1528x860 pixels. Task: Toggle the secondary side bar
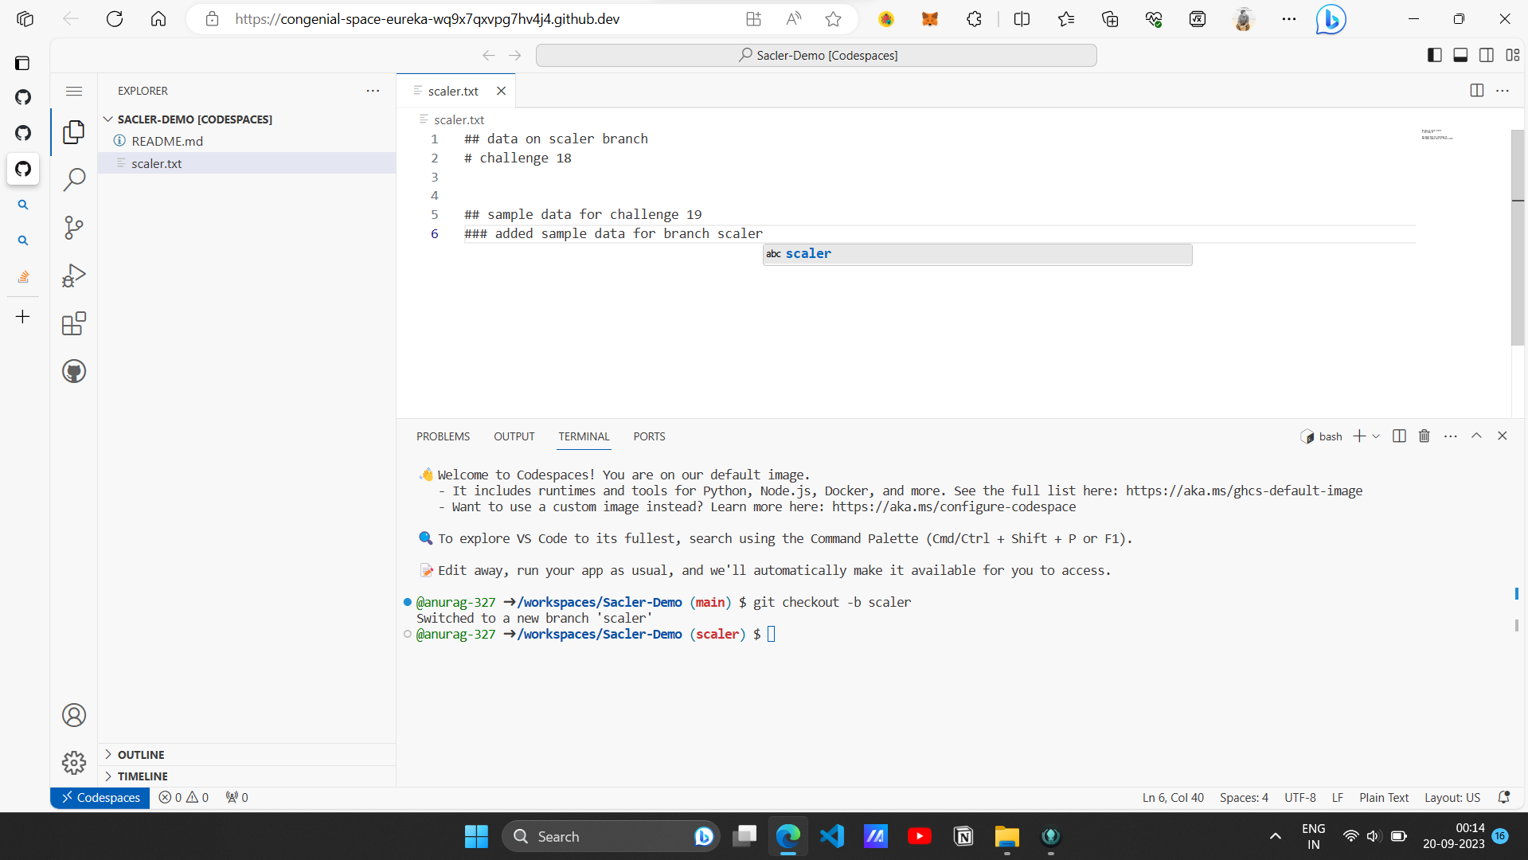pyautogui.click(x=1487, y=55)
